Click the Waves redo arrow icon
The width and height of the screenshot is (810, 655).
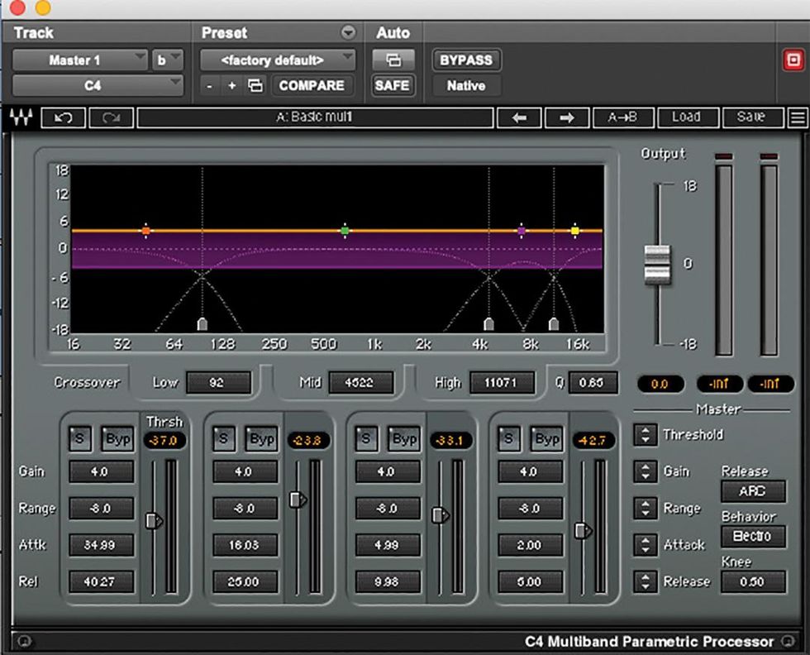pyautogui.click(x=111, y=117)
